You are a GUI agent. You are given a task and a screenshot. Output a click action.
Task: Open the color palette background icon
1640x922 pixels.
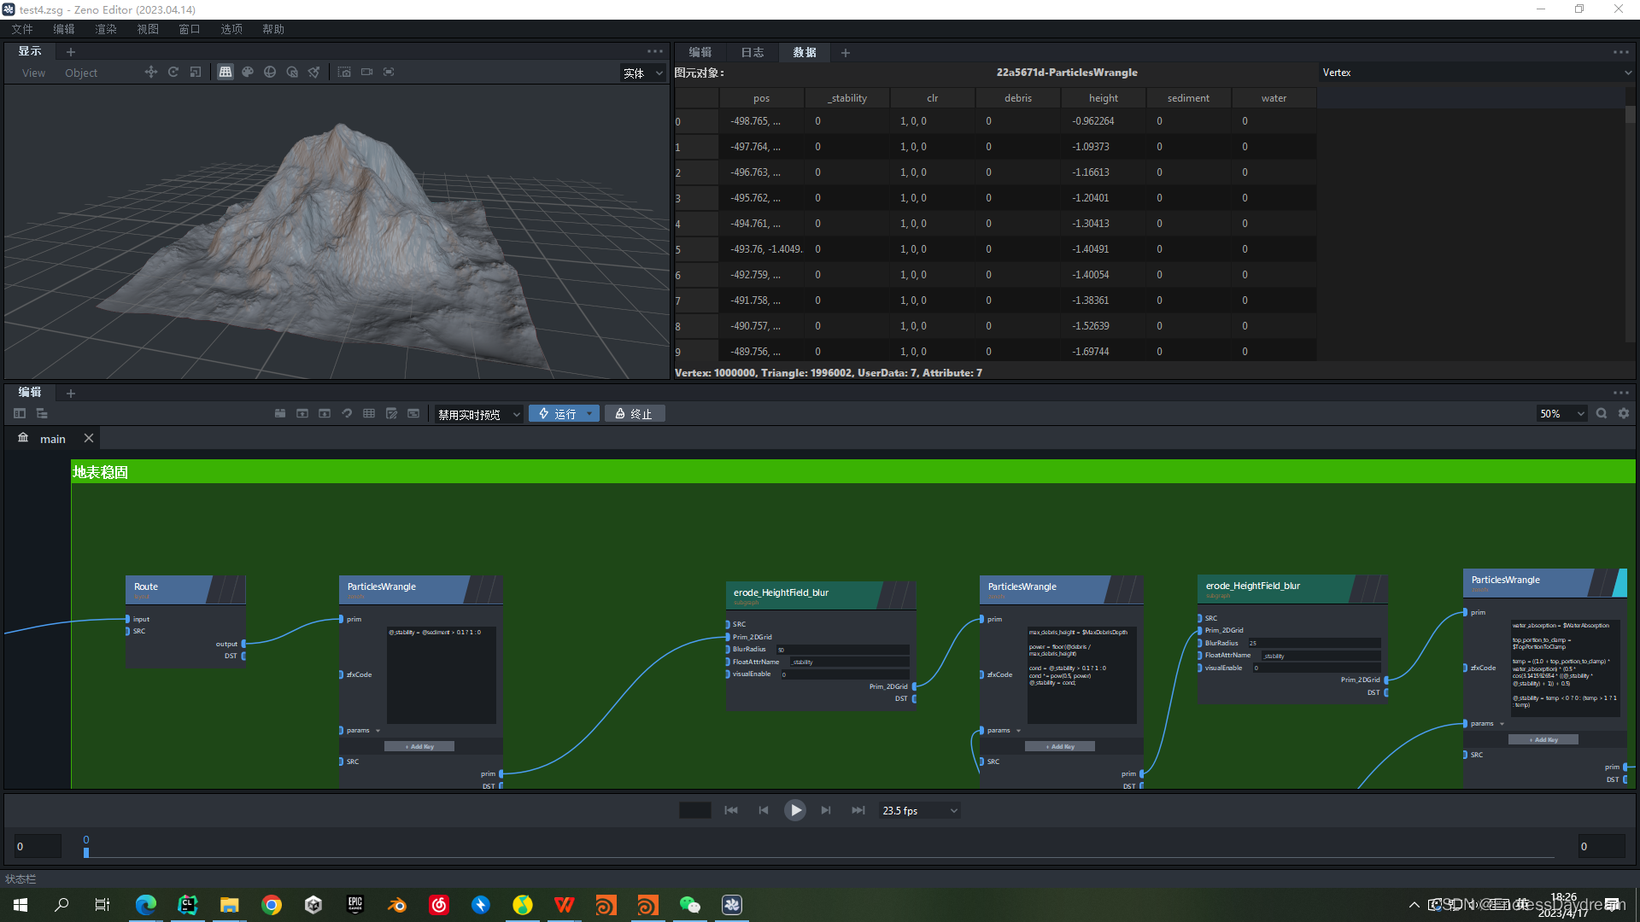[x=248, y=73]
